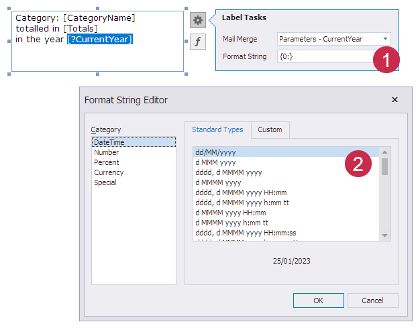Click the format list scroll up arrow
The width and height of the screenshot is (420, 328).
tap(385, 152)
